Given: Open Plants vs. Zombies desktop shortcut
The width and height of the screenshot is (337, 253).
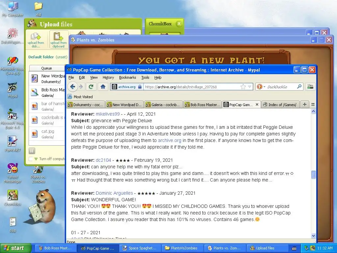Looking at the screenshot, I should [38, 175].
